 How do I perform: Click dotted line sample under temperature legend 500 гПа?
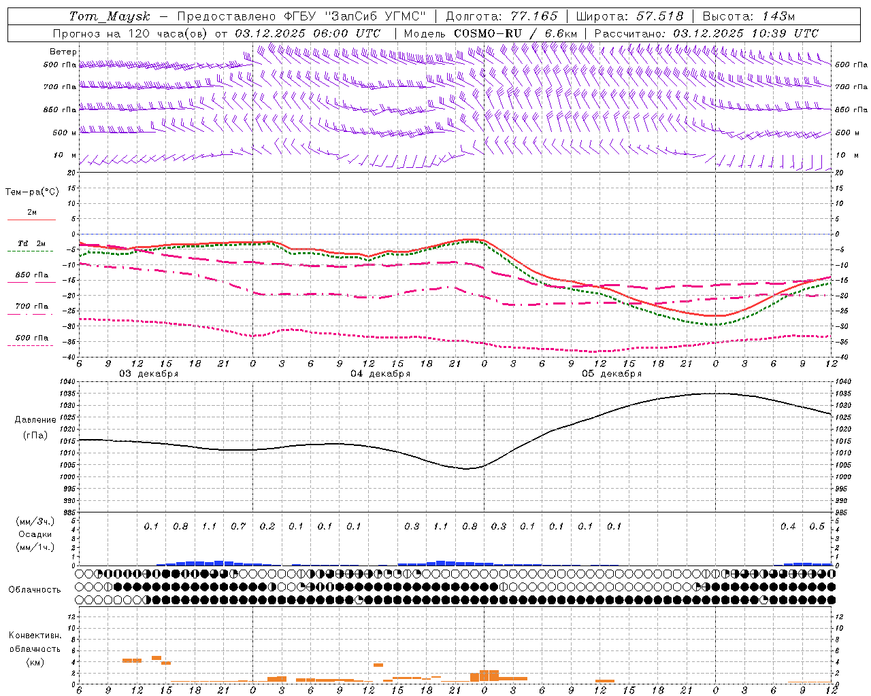click(x=30, y=345)
